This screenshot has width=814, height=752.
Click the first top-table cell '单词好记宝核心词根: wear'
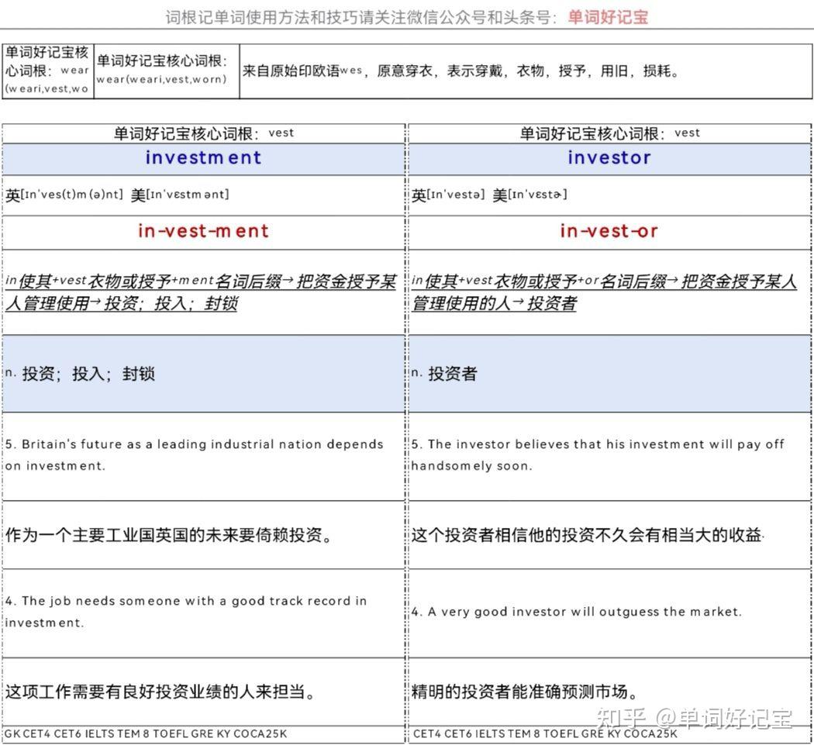pos(47,70)
